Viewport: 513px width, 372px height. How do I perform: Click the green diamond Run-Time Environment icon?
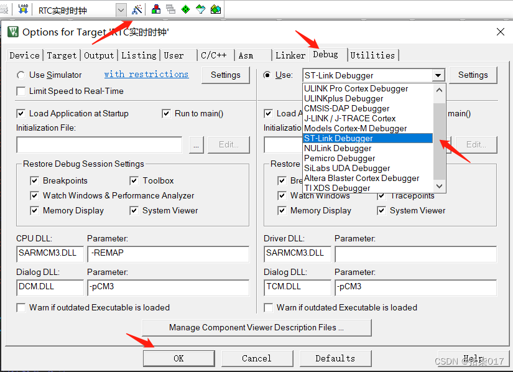[185, 9]
